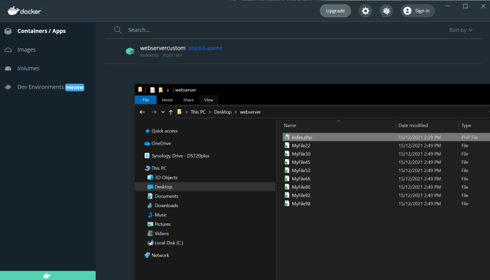
Task: Click webserver in address breadcrumb
Action: pos(250,112)
